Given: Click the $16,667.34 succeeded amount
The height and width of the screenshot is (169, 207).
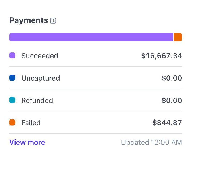Looking at the screenshot, I should 161,56.
